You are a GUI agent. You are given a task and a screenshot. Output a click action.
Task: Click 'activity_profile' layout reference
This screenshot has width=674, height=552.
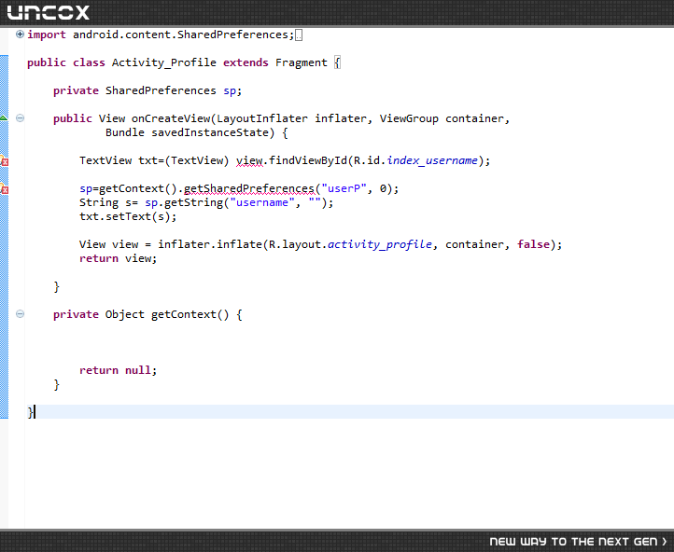pyautogui.click(x=380, y=244)
